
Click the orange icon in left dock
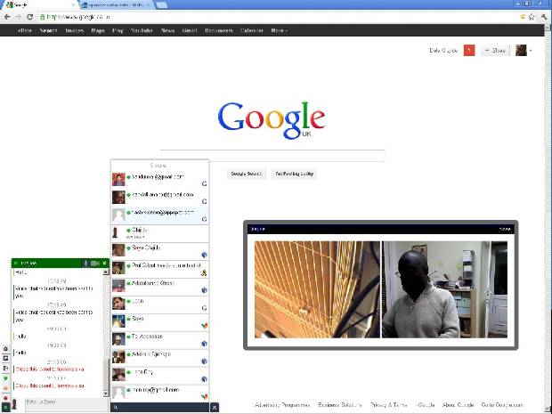[x=5, y=388]
